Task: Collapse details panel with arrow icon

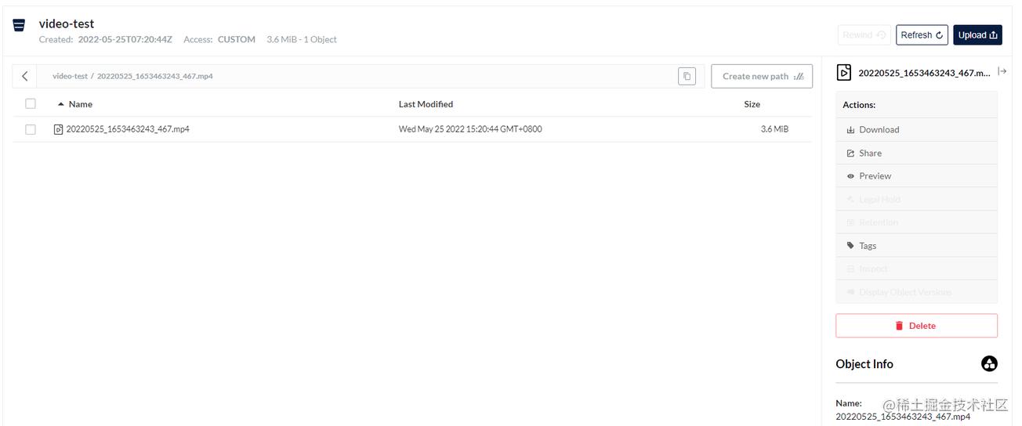Action: 1002,72
